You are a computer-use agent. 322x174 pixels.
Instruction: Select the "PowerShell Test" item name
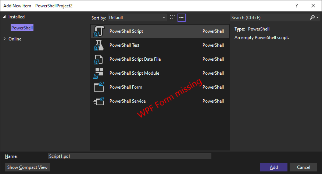click(125, 45)
